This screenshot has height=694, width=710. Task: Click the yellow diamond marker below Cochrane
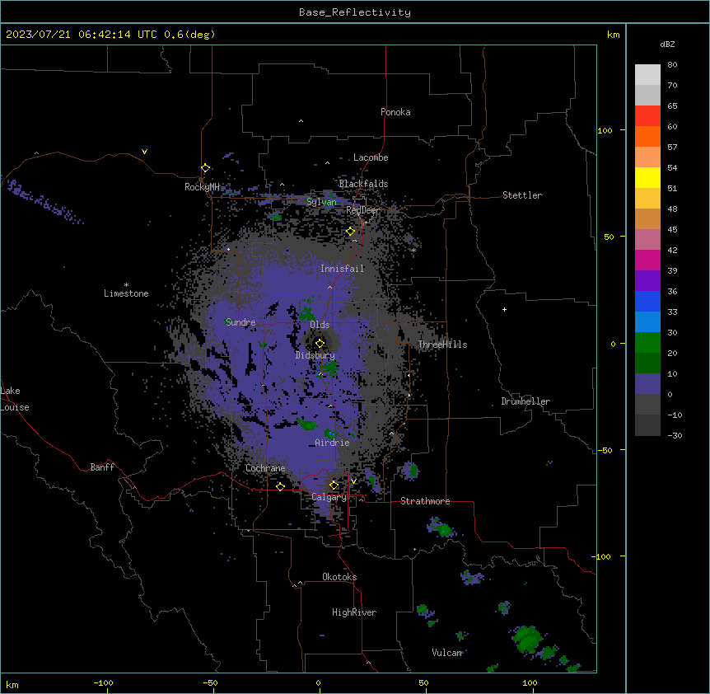pyautogui.click(x=280, y=486)
